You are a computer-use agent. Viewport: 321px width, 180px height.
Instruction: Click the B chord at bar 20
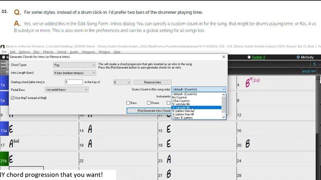pyautogui.click(x=247, y=143)
